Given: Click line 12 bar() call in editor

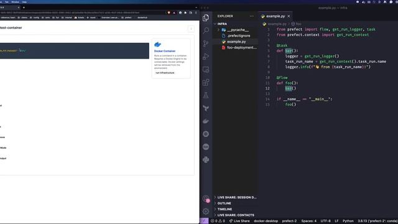Looking at the screenshot, I should (290, 88).
